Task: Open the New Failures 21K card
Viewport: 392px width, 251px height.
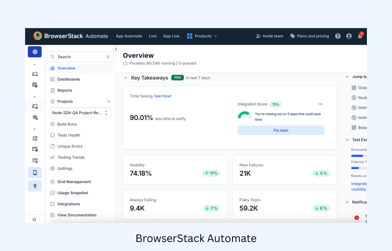Action: point(285,170)
